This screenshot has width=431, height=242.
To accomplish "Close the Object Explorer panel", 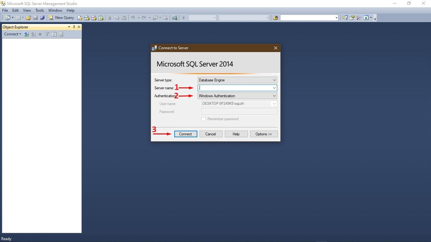I will [79, 27].
